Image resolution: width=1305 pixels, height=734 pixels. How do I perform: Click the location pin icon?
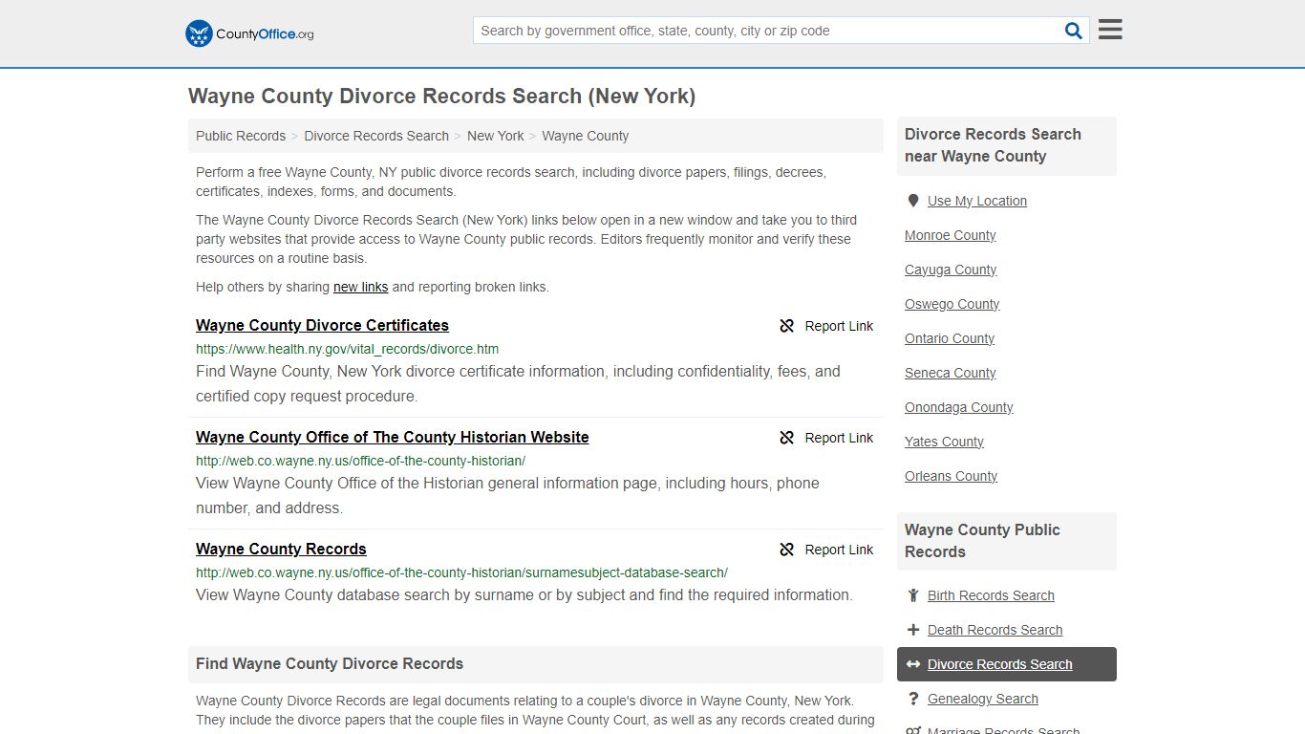[913, 201]
